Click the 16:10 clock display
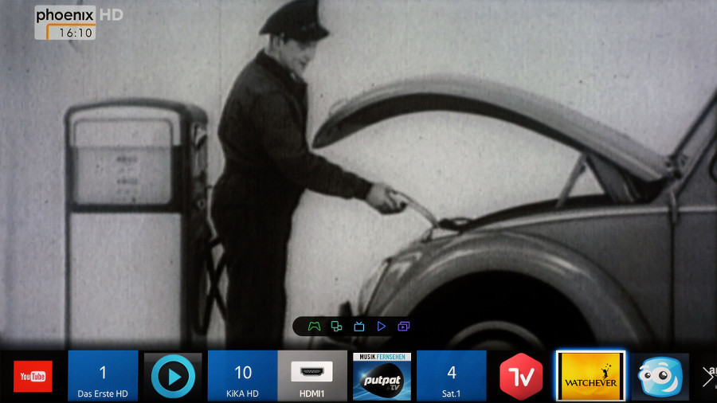This screenshot has width=717, height=403. coord(76,33)
